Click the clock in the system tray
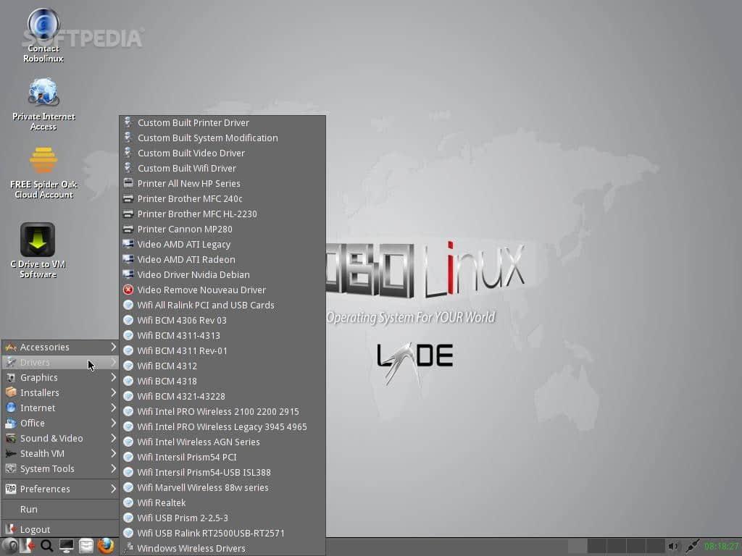The image size is (742, 556). coord(721,547)
